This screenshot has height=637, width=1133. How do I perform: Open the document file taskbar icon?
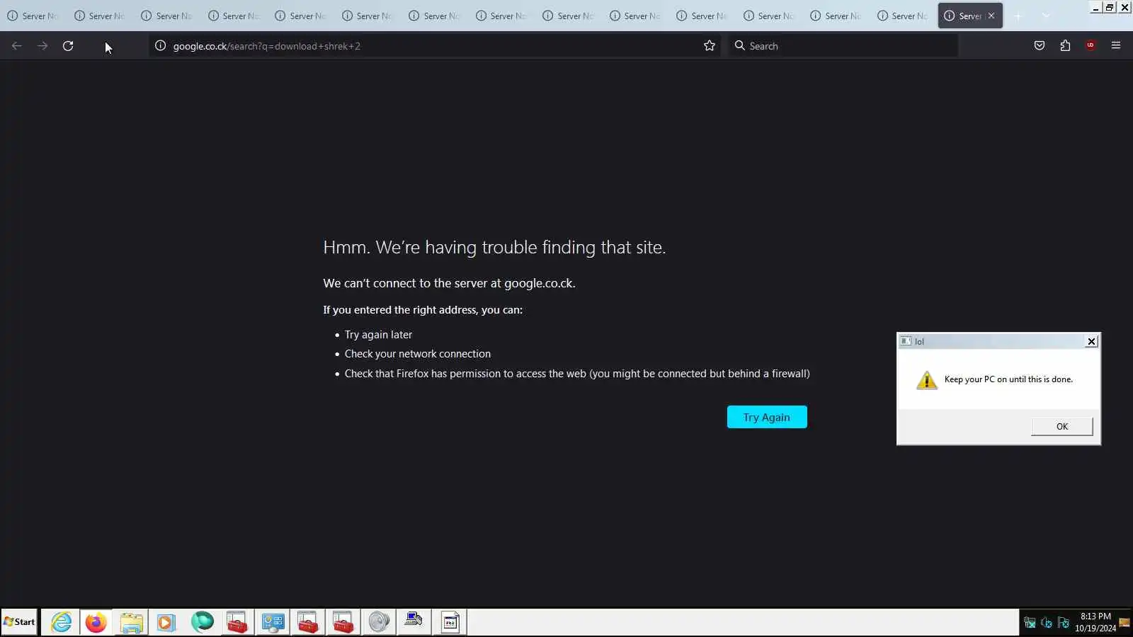pyautogui.click(x=450, y=622)
